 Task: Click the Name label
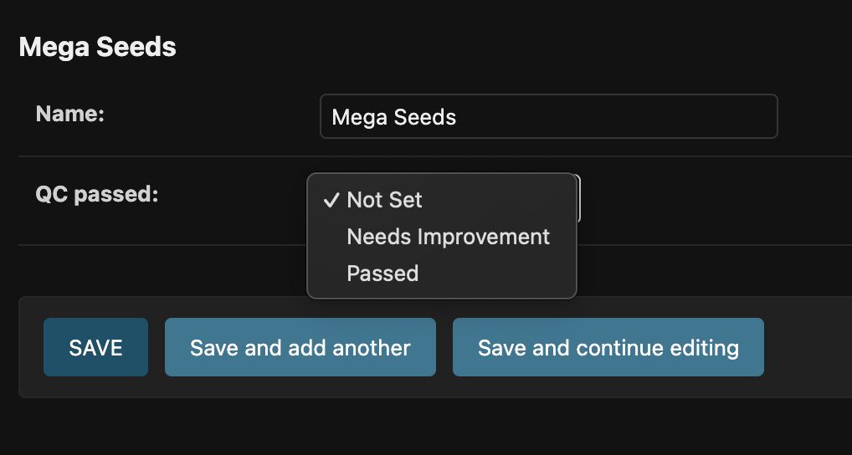tap(69, 114)
